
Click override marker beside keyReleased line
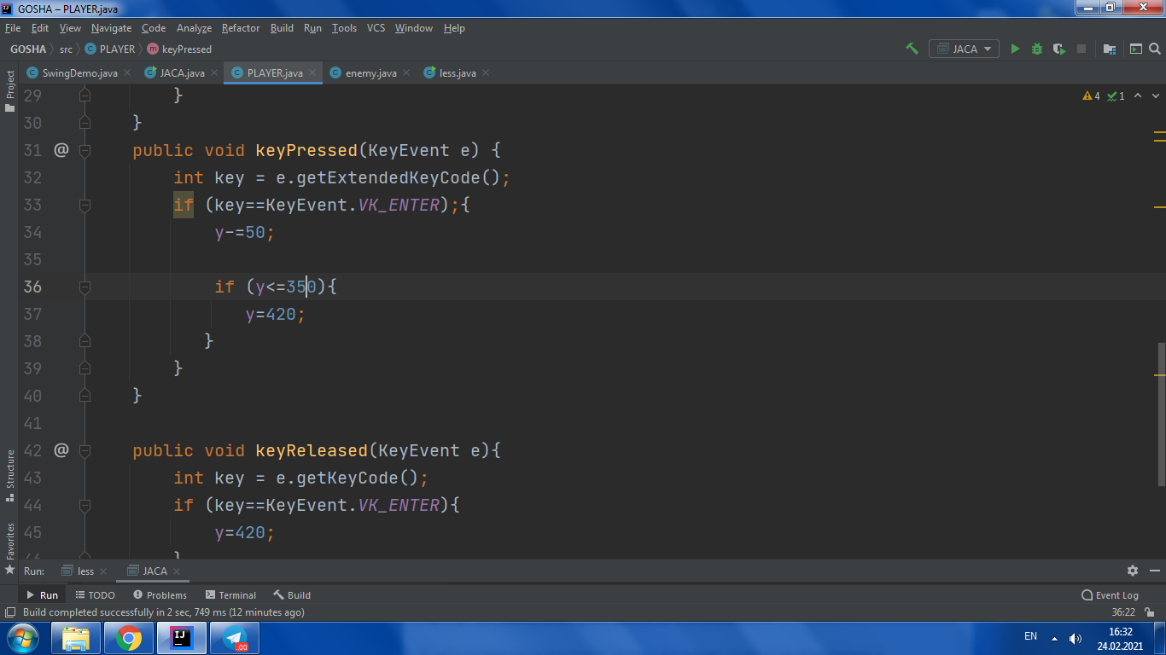coord(61,450)
